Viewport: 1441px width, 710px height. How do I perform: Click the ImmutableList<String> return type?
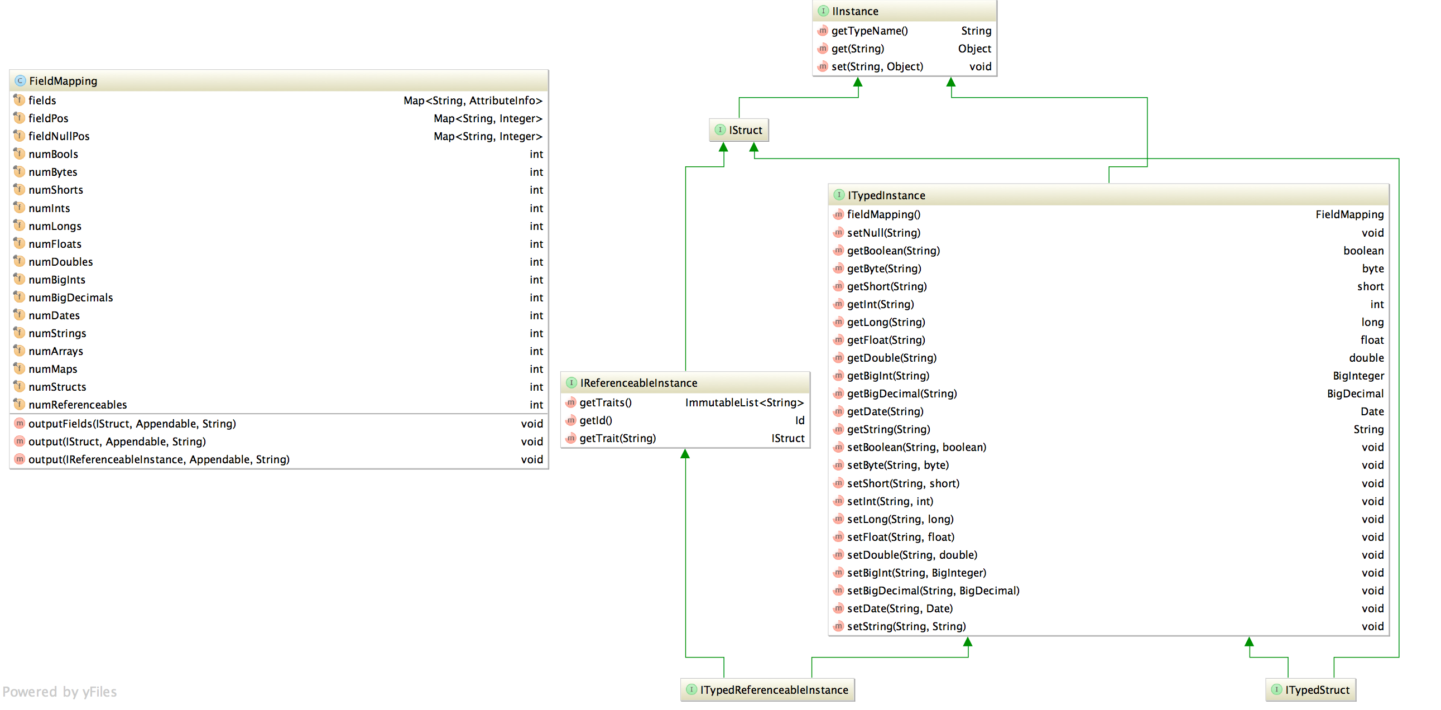[744, 402]
